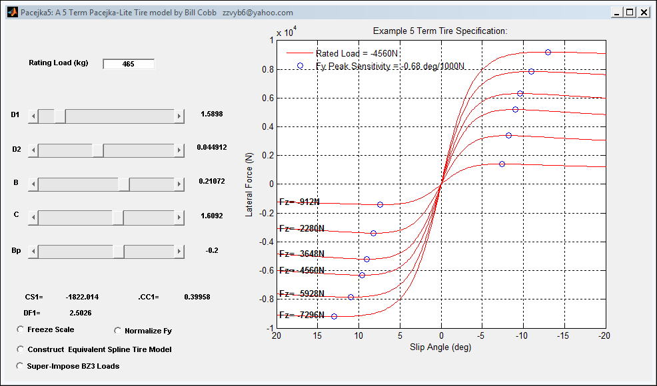The height and width of the screenshot is (386, 657).
Task: Click the Lateral Force (N) axis label
Action: point(249,184)
